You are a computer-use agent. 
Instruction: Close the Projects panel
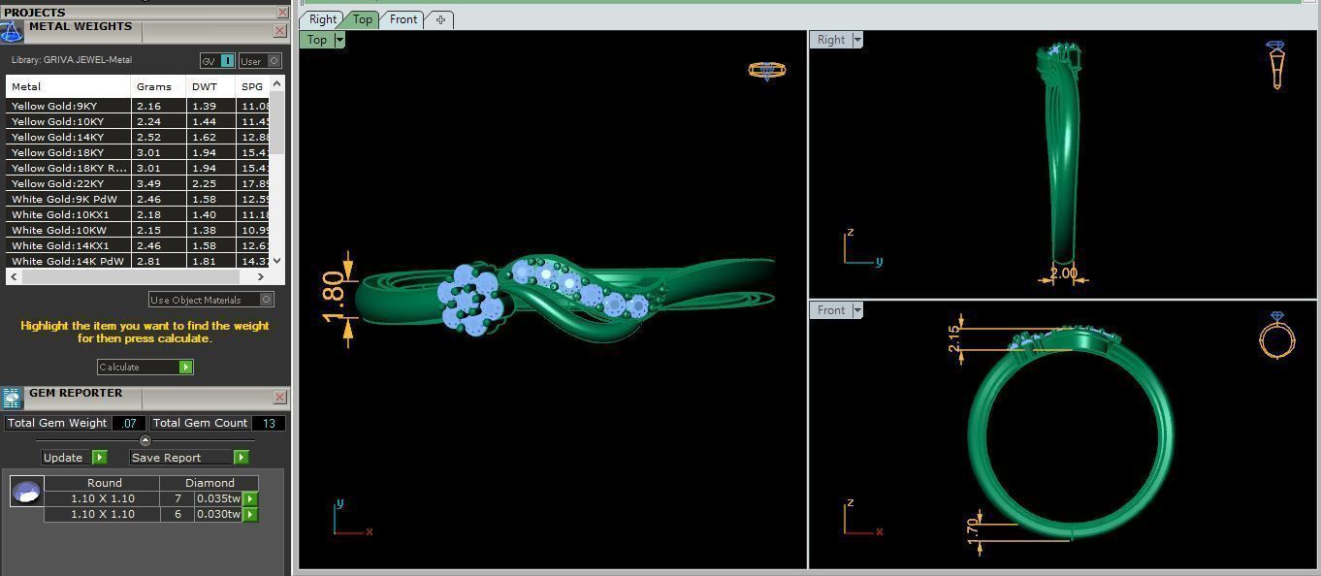coord(282,12)
